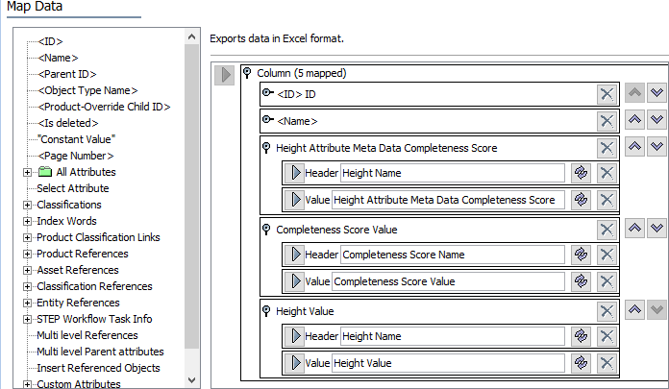Viewport: 669px width, 389px height.
Task: Select Multi level References item
Action: 87,335
